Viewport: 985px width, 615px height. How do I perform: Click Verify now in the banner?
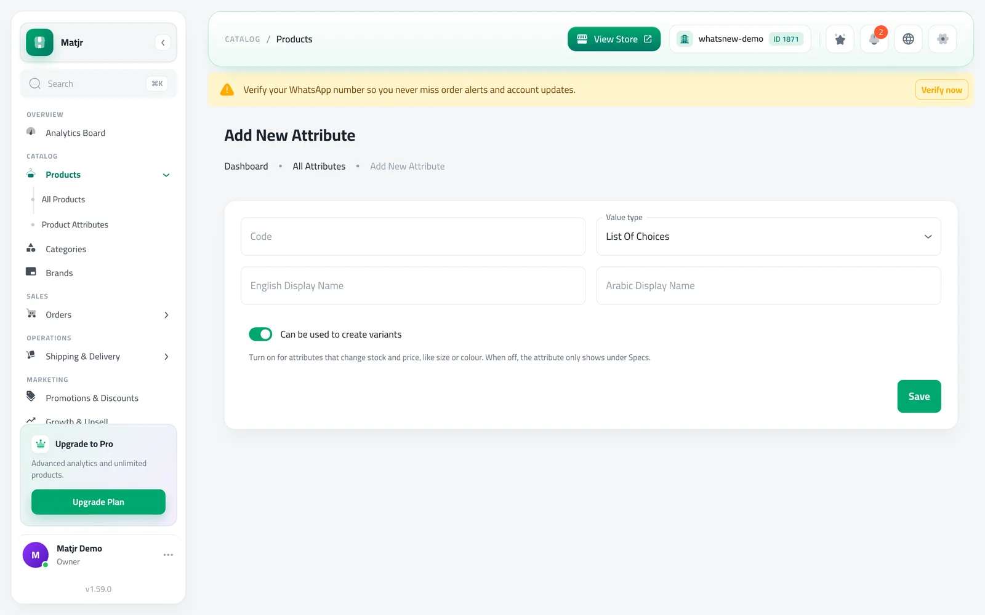[941, 90]
